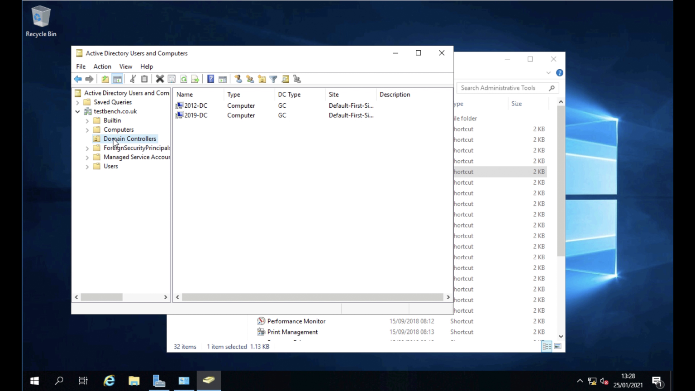This screenshot has width=695, height=391.
Task: Select Performance Monitor in Administrative Tools
Action: [x=296, y=321]
